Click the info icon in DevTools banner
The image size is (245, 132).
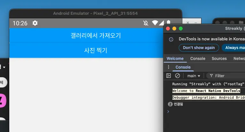point(171,39)
